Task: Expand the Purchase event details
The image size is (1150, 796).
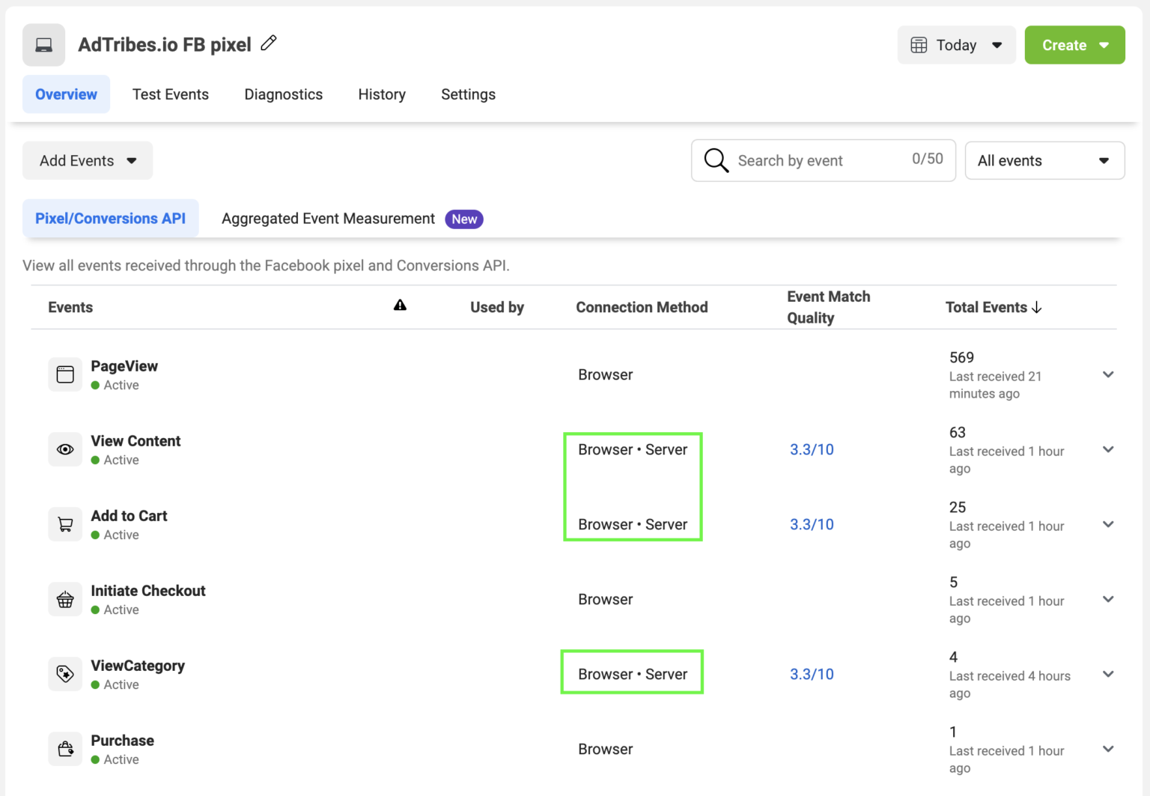Action: (1108, 749)
